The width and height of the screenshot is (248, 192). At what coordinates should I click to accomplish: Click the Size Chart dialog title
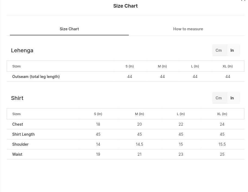(125, 6)
